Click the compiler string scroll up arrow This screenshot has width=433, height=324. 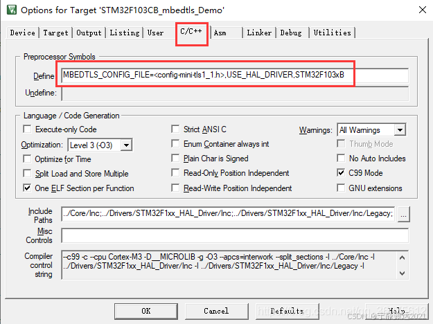(403, 258)
